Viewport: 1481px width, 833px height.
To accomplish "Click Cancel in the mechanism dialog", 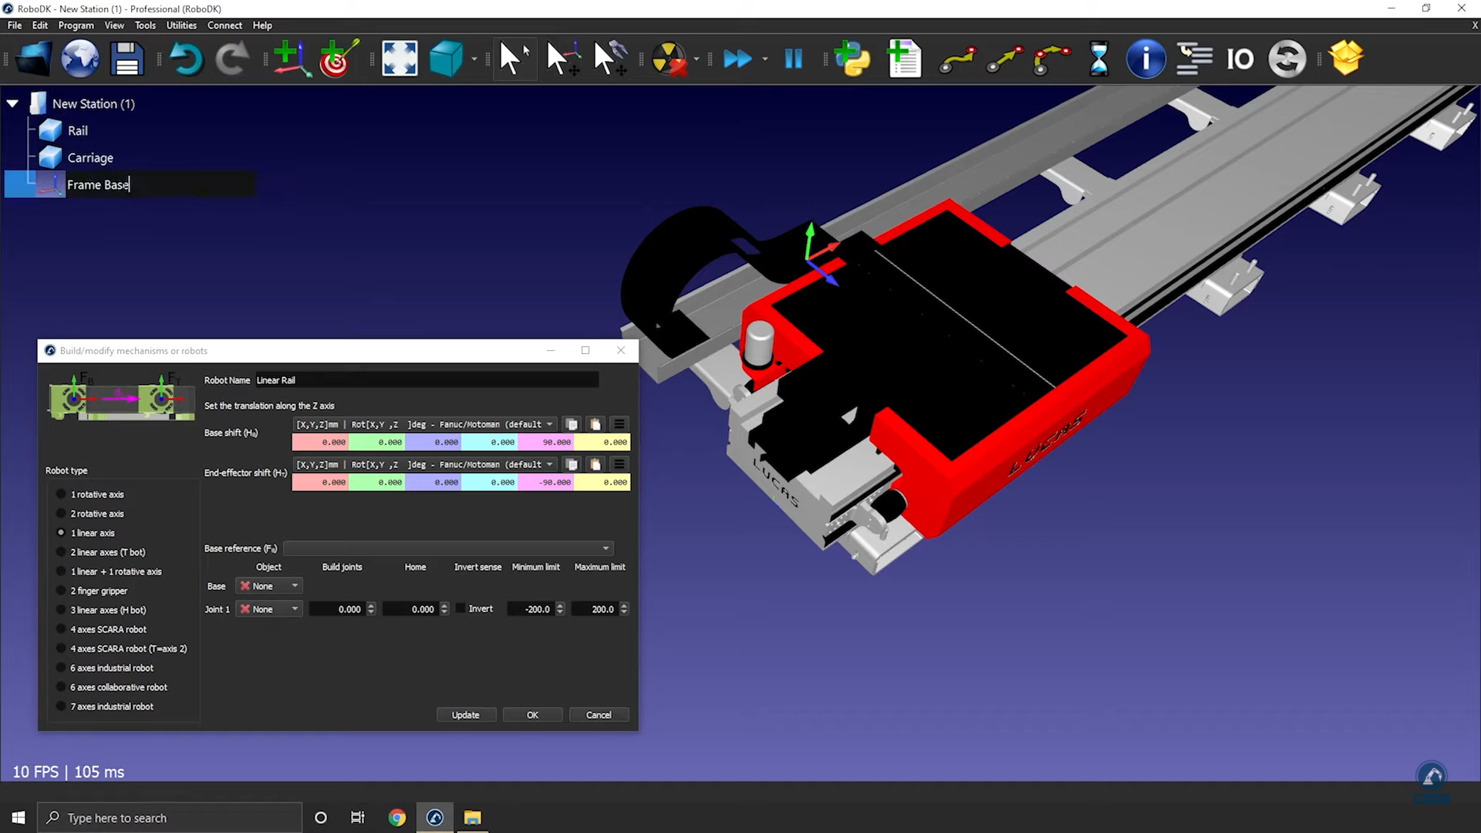I will (599, 715).
